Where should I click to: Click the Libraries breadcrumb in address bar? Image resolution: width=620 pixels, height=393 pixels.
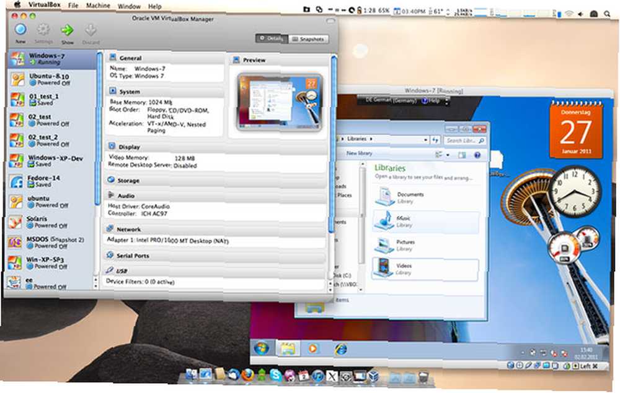356,139
